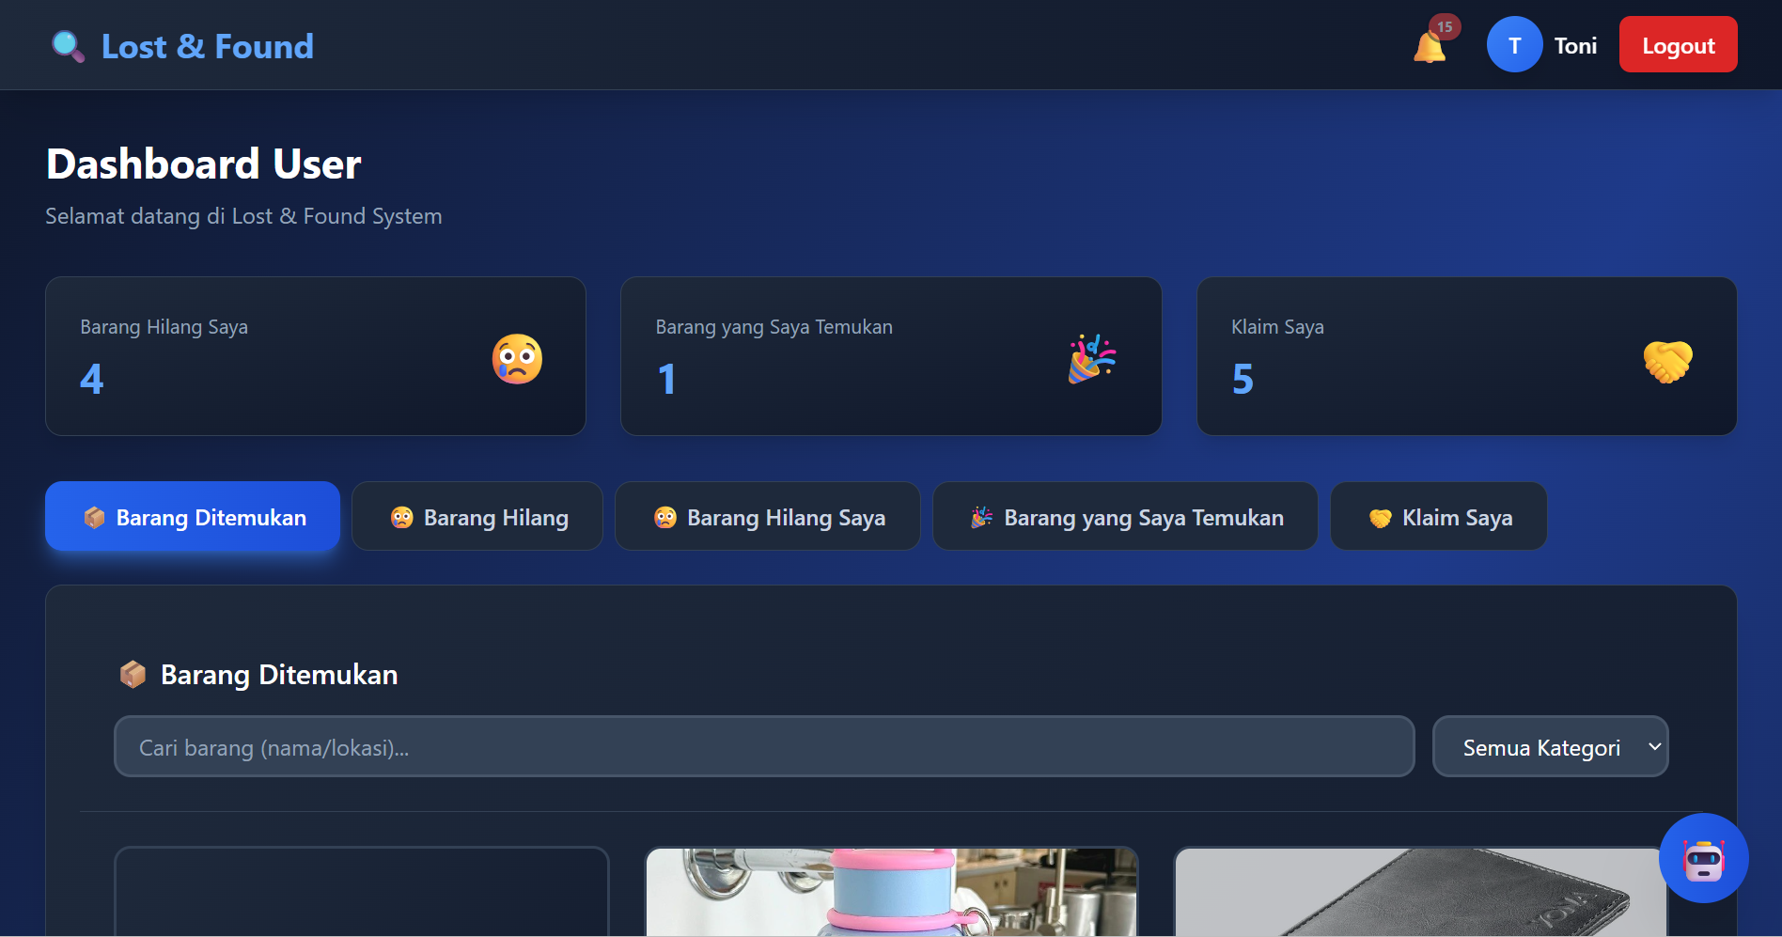The image size is (1782, 937).
Task: Go to Barang yang Saya Temukan tab
Action: pyautogui.click(x=1125, y=517)
